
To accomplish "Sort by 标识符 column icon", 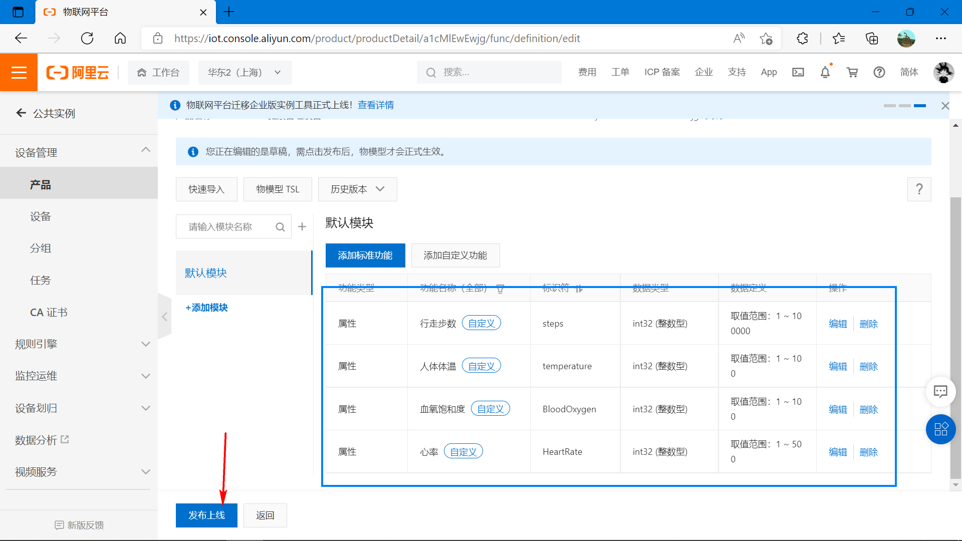I will [x=579, y=289].
